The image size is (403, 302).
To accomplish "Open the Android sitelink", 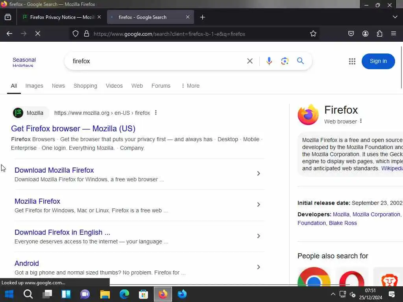I will (27, 263).
